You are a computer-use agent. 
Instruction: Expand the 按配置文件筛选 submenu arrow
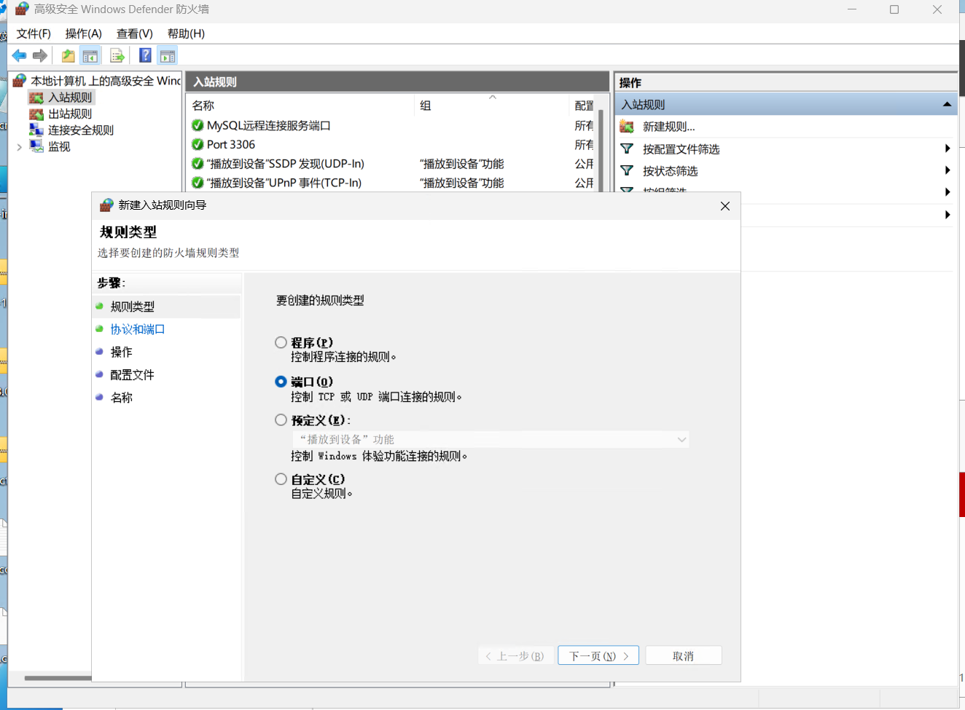point(947,149)
